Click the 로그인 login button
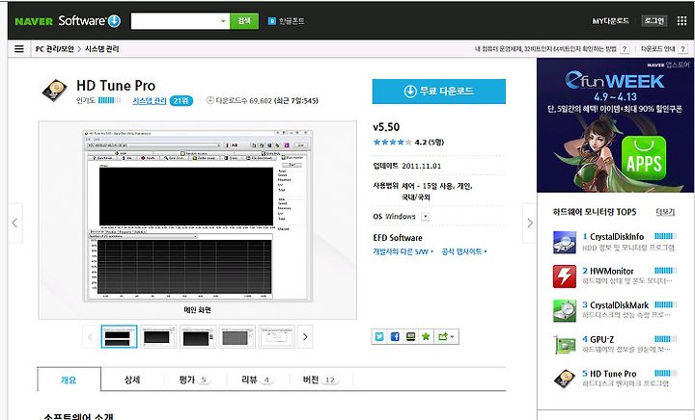Screen dimensions: 695x420 pos(654,21)
